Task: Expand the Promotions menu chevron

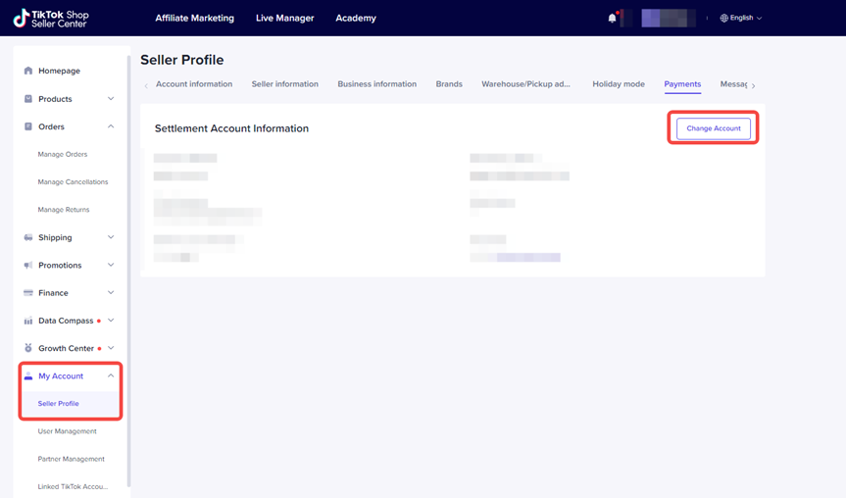Action: (111, 265)
